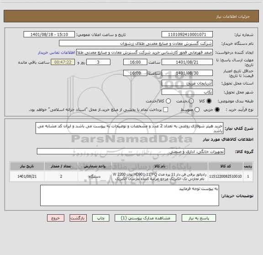263x255 pixels.
Task: Click the table date cell 1401/08/21
Action: (27, 176)
